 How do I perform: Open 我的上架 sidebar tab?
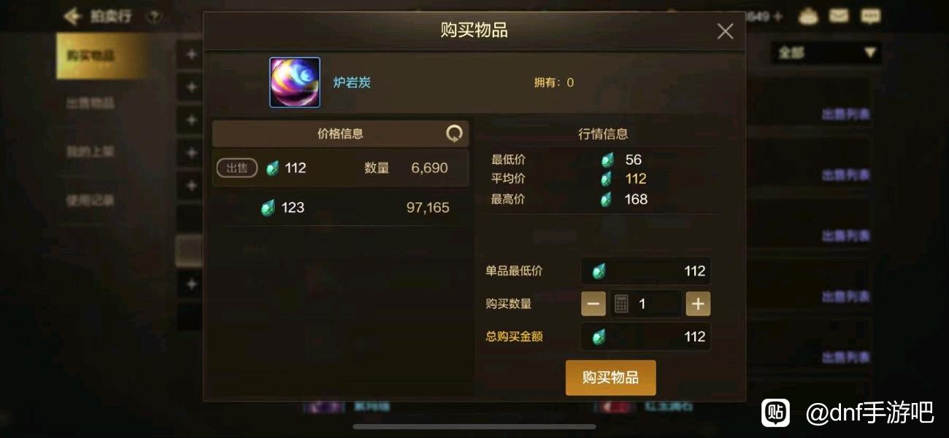click(x=91, y=152)
